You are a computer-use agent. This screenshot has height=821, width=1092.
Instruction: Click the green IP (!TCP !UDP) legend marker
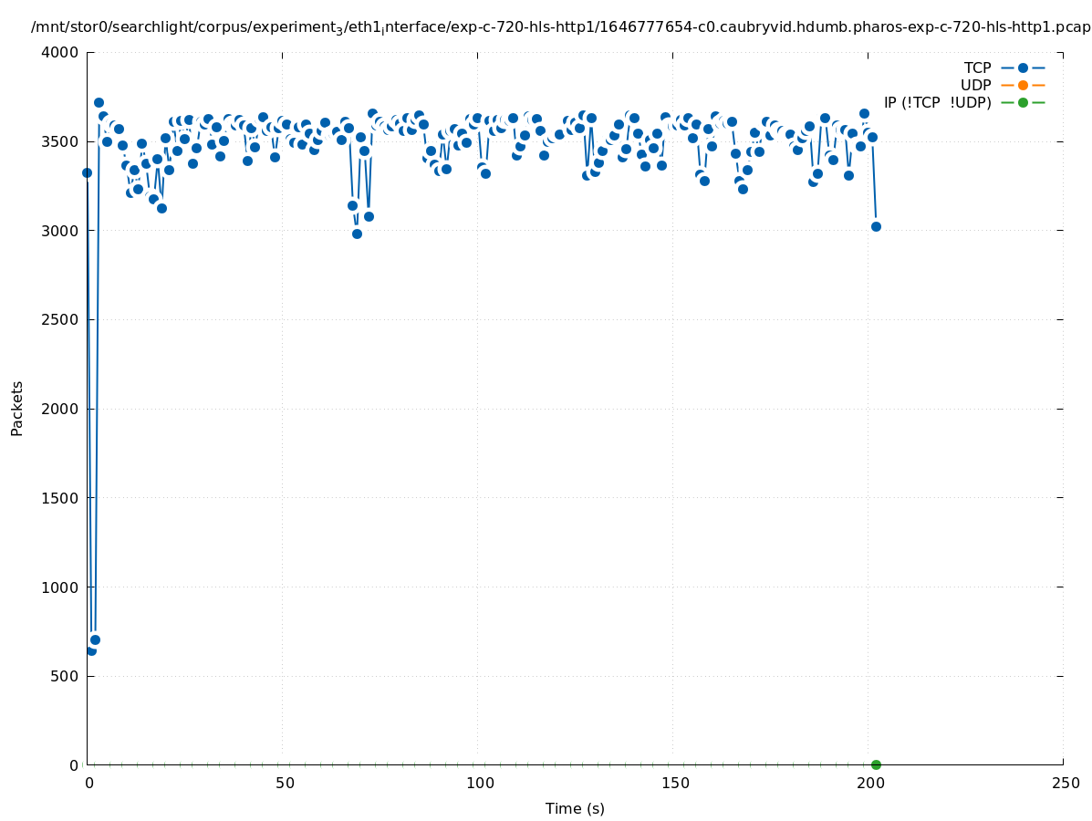coord(1023,102)
